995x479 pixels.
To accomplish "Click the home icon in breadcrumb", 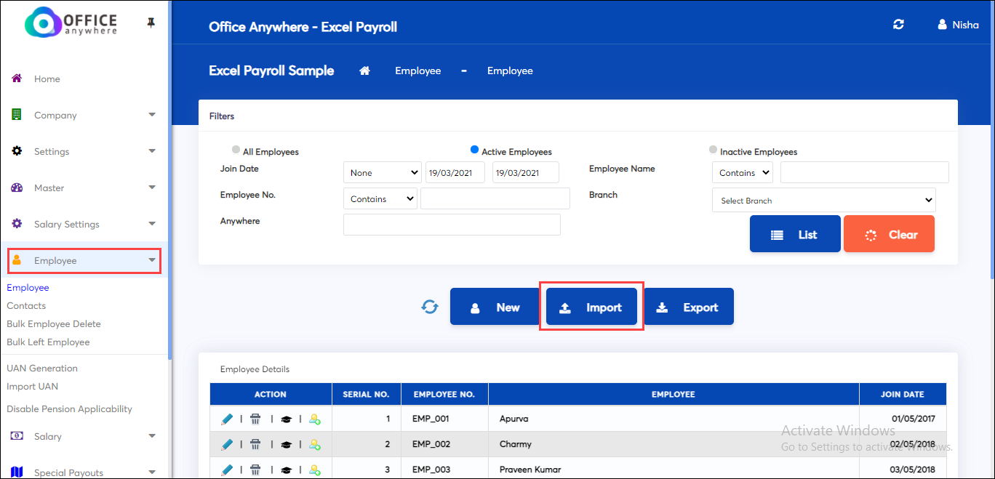I will point(365,71).
